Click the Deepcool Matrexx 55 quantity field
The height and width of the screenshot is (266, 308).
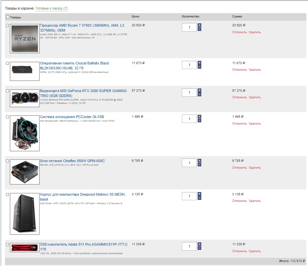tap(189, 196)
